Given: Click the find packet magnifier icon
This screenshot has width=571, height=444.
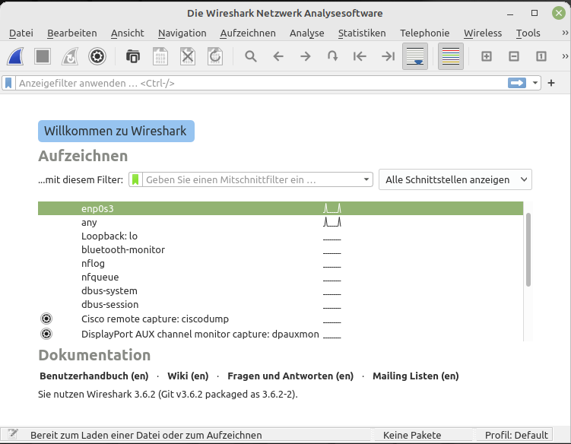Looking at the screenshot, I should (251, 56).
